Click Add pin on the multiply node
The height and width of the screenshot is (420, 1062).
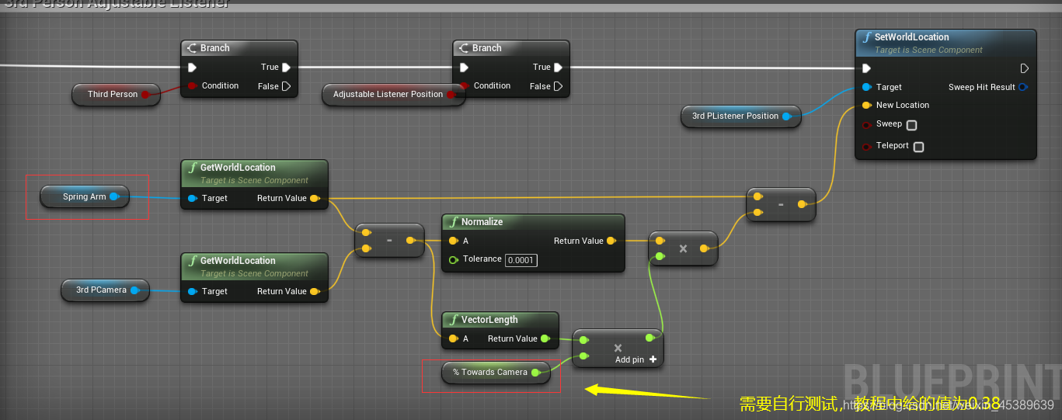pos(636,359)
